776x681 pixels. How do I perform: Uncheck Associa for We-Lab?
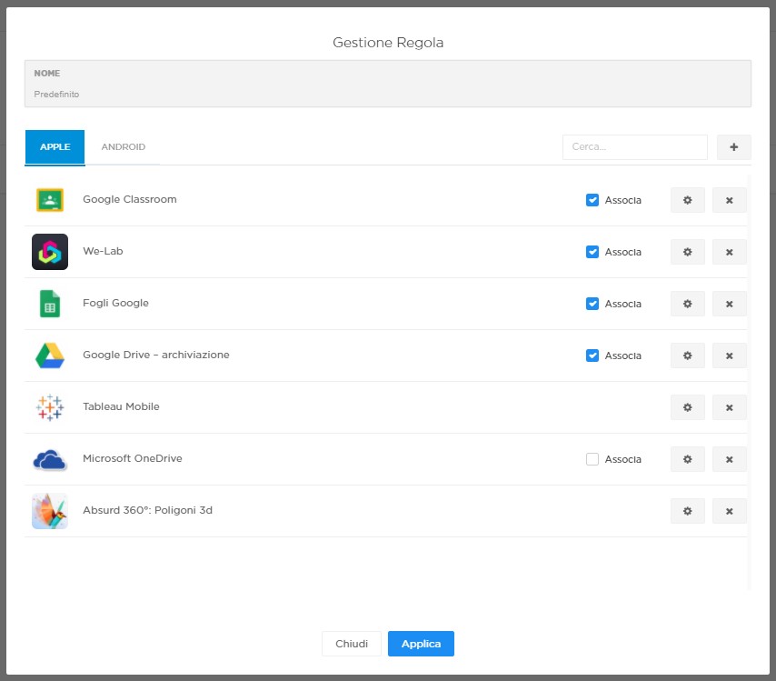coord(592,252)
